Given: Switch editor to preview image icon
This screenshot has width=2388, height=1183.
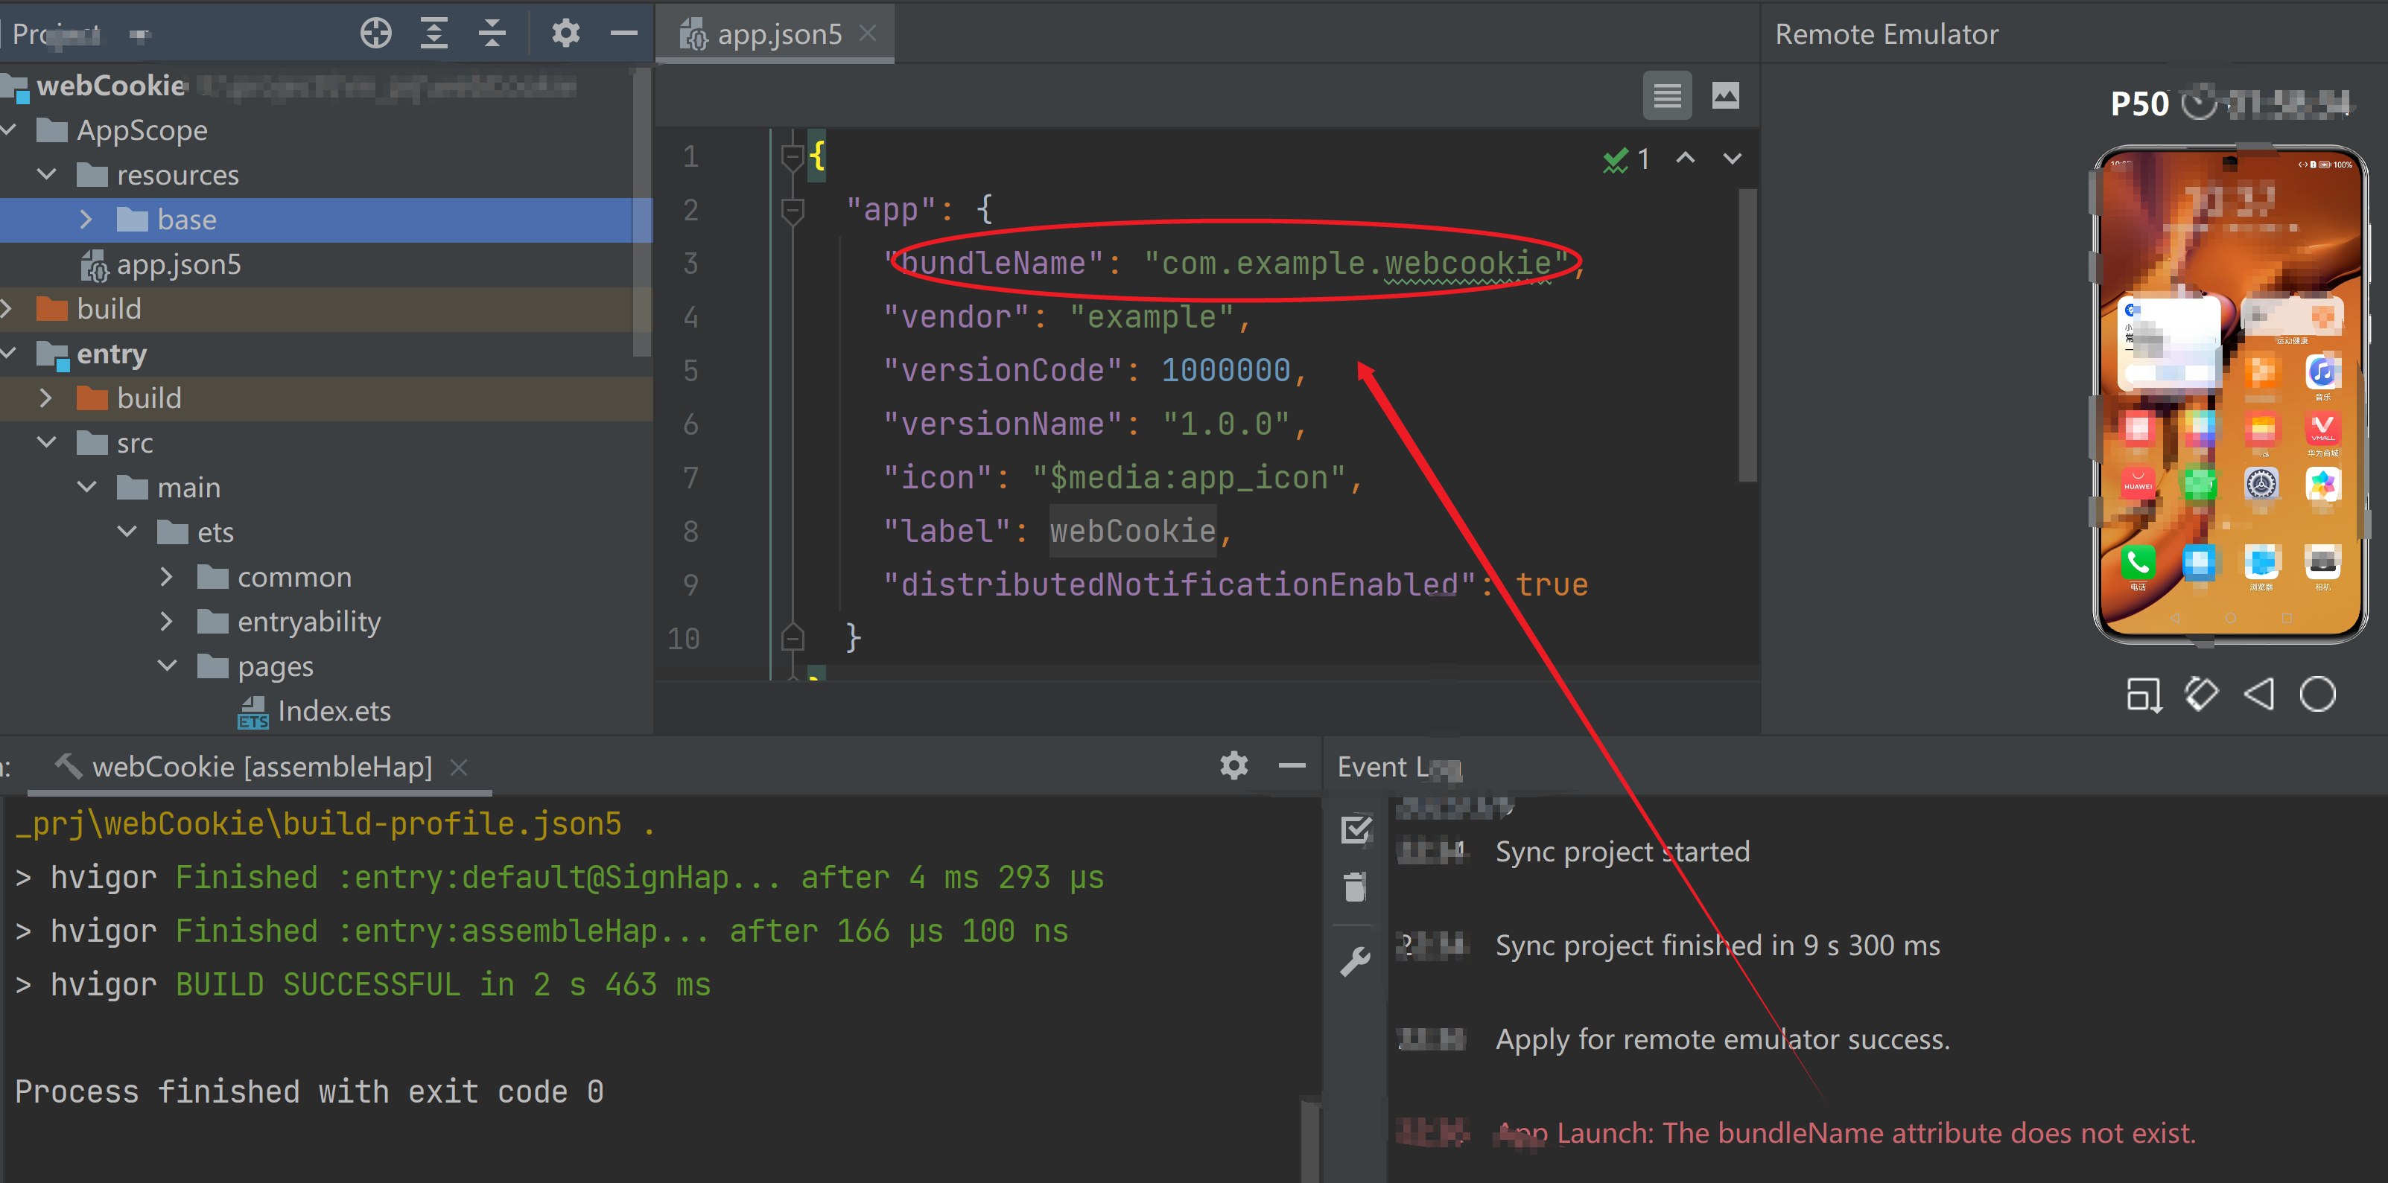Looking at the screenshot, I should (1725, 95).
